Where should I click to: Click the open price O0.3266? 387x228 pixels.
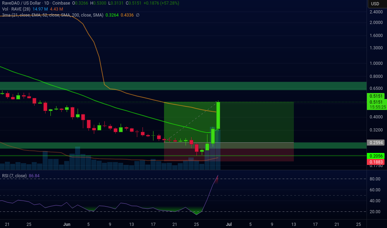80,3
